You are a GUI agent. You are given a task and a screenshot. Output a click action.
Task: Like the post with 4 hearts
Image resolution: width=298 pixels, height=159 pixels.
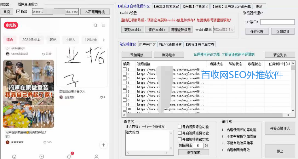pos(101,97)
